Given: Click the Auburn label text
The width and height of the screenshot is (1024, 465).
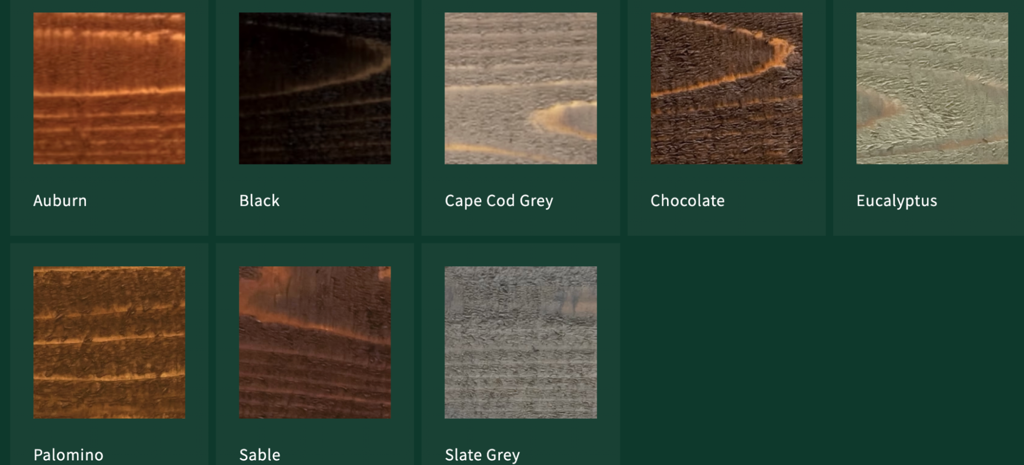Looking at the screenshot, I should [x=60, y=200].
